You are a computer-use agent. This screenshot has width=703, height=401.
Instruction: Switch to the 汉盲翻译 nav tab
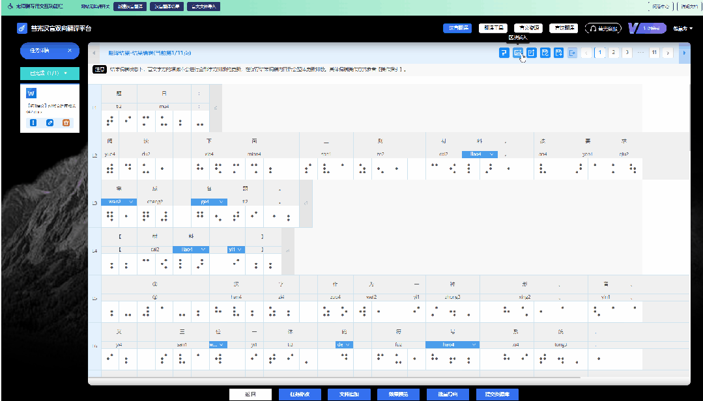458,28
